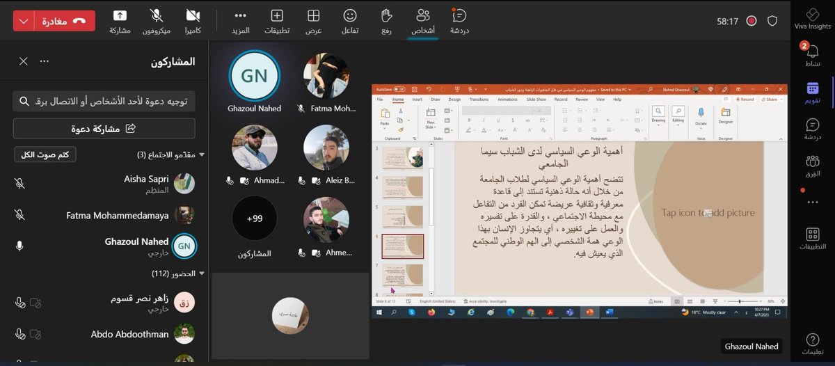Viewport: 835px width, 366px height.
Task: Select the Ahme... participant tile
Action: coord(326,227)
